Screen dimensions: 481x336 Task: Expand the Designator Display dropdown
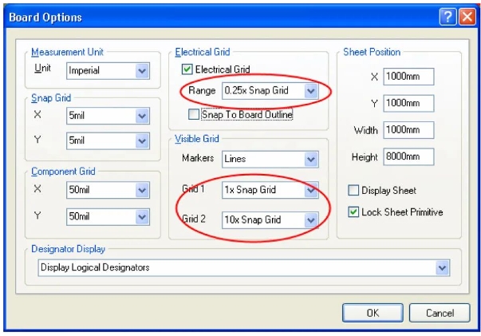point(443,268)
